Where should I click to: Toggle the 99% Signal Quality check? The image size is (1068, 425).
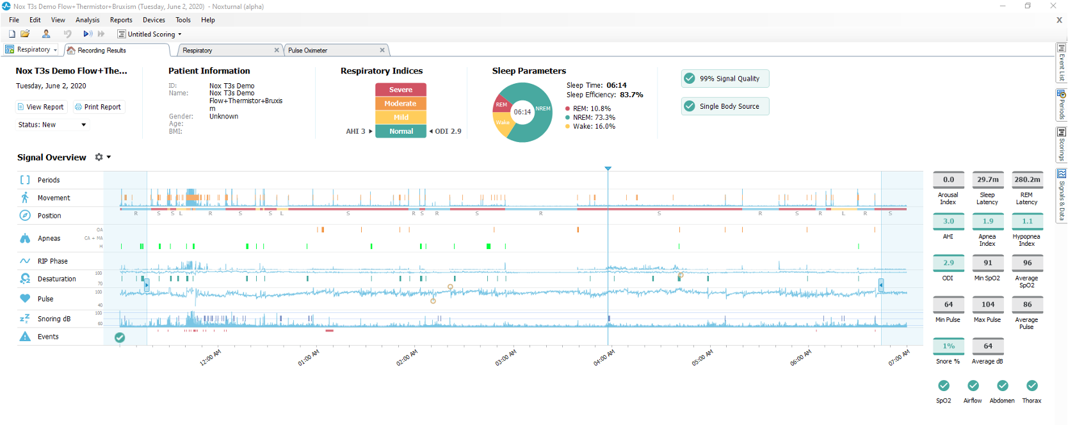(690, 79)
